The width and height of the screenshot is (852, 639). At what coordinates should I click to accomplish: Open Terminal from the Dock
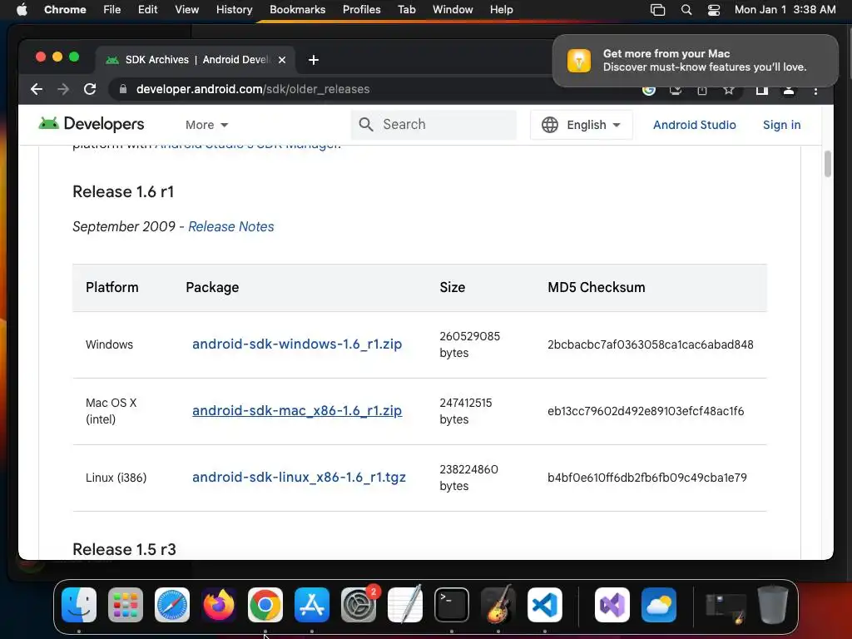[x=452, y=605]
